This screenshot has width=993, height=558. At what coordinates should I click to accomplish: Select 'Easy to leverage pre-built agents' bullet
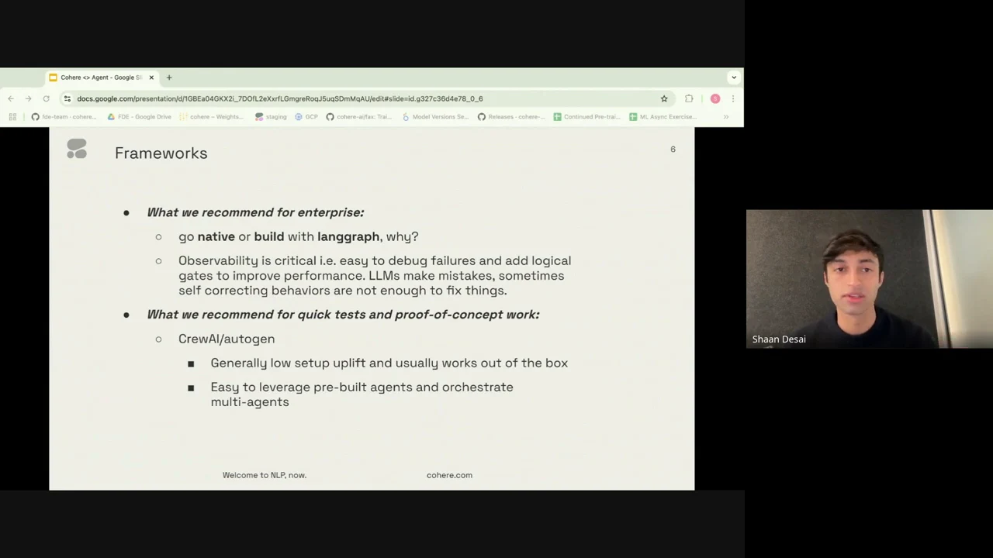(x=362, y=394)
